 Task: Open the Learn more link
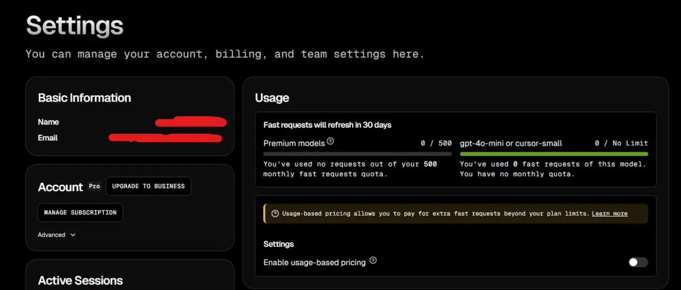pos(610,213)
